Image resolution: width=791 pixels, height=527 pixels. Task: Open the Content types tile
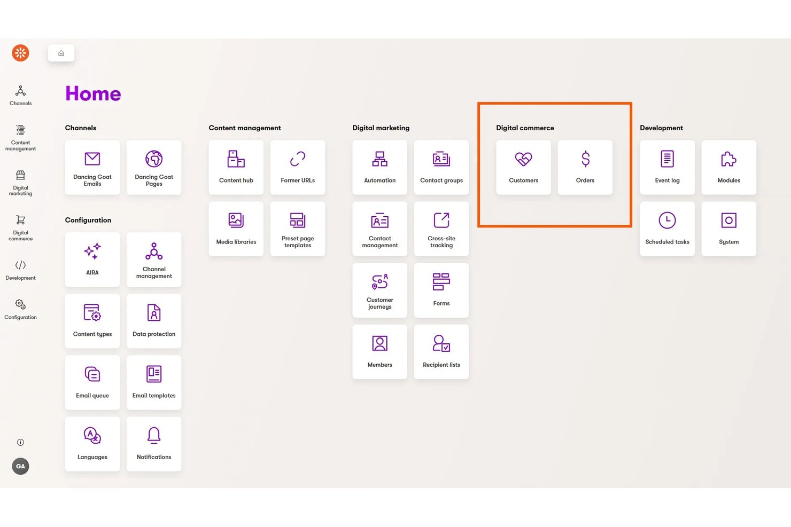tap(92, 321)
